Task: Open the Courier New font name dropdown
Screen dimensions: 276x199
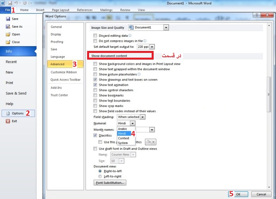Action: coord(133,155)
